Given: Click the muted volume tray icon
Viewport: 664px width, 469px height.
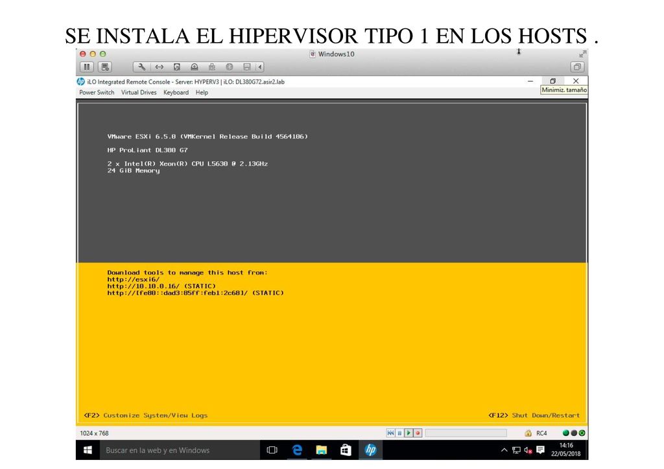Looking at the screenshot, I should point(528,450).
